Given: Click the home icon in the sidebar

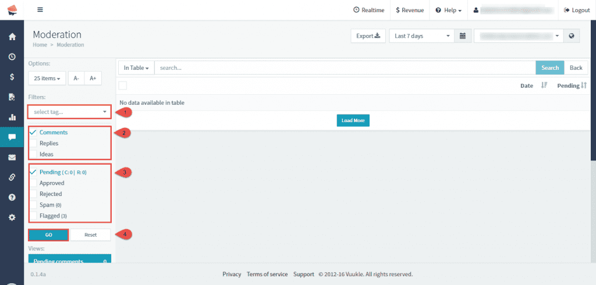Looking at the screenshot, I should (12, 37).
